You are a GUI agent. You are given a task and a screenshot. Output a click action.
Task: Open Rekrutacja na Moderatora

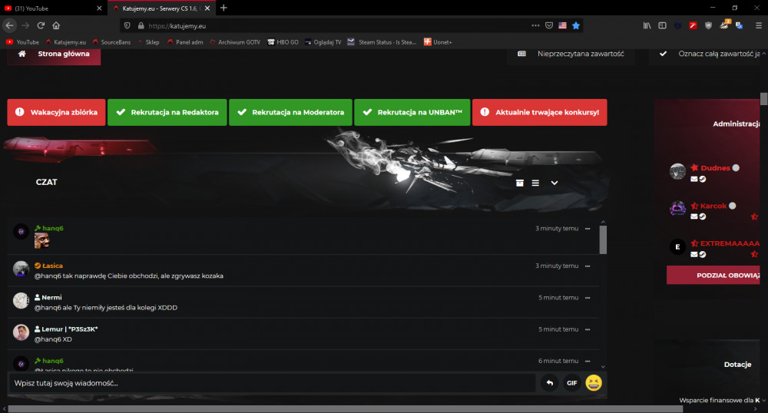(290, 112)
